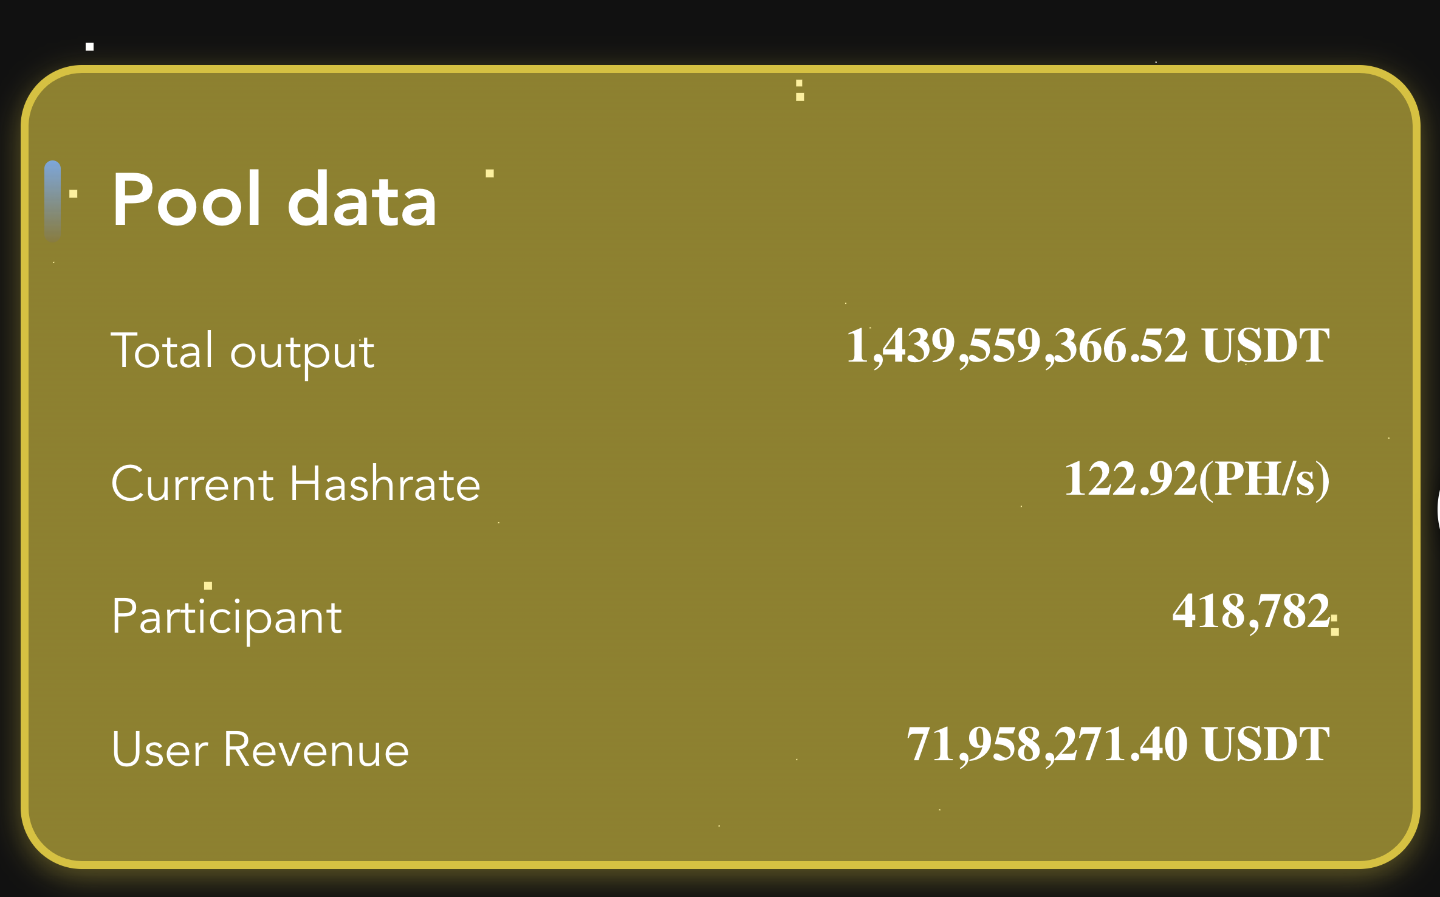Select the User Revenue label
The image size is (1440, 897).
[x=260, y=749]
